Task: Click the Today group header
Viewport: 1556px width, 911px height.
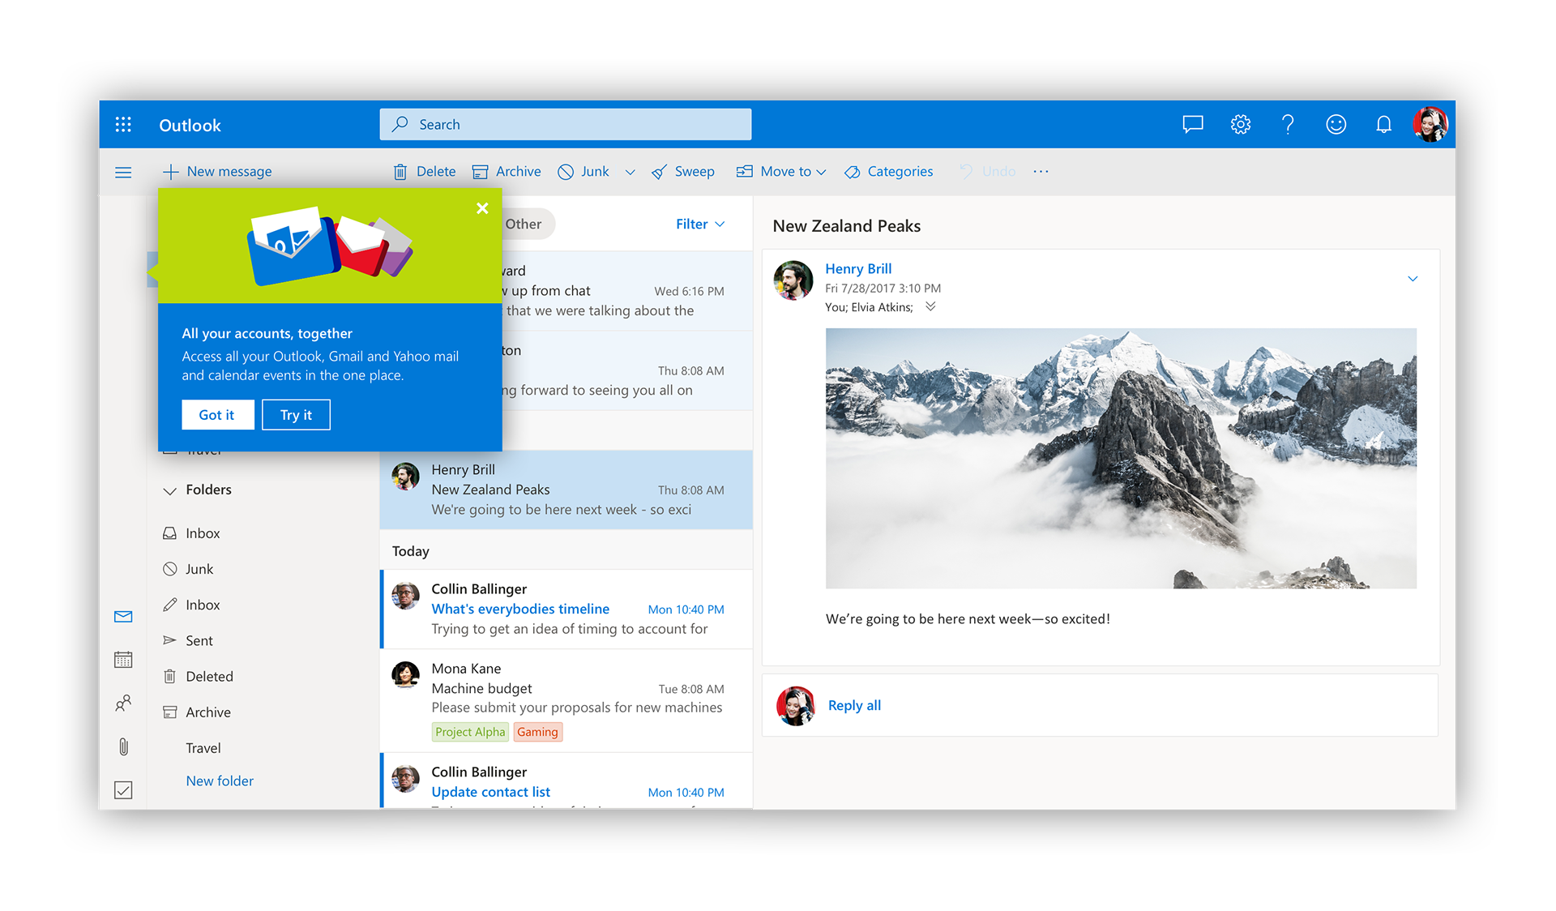Action: pyautogui.click(x=411, y=551)
